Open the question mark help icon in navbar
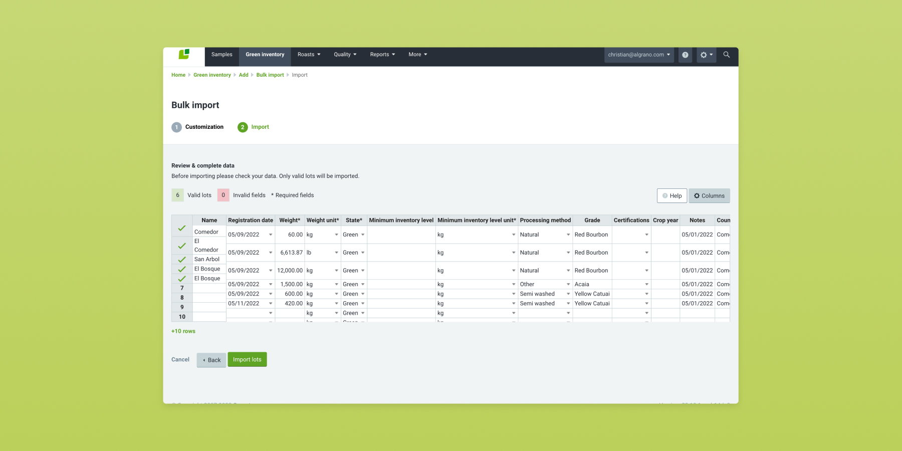 click(685, 55)
